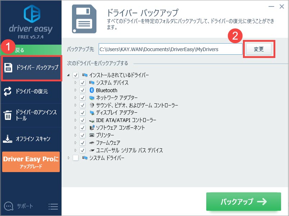Open the サポート link
This screenshot has width=289, height=216.
(x=25, y=206)
